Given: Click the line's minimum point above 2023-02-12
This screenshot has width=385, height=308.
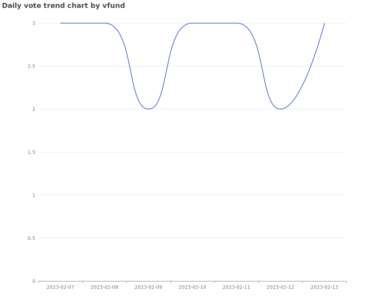Looking at the screenshot, I should coord(280,109).
